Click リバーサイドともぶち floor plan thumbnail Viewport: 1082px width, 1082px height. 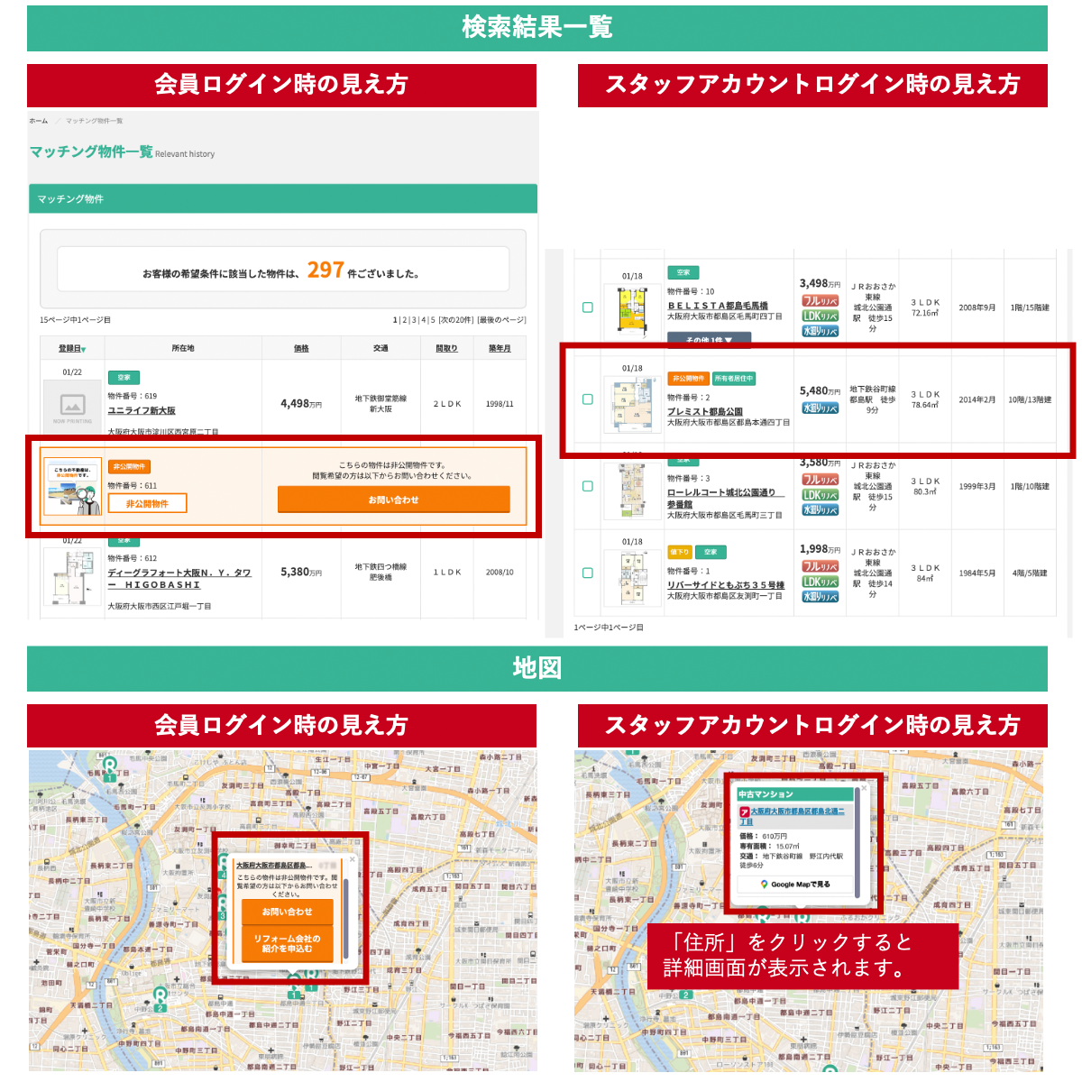[632, 578]
